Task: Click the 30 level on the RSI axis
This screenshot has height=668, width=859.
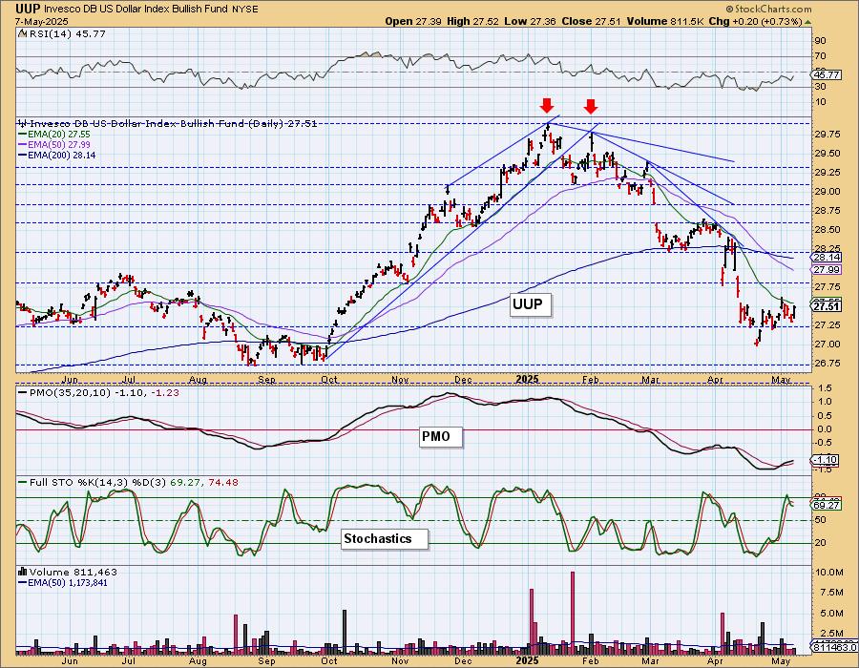Action: click(x=820, y=87)
